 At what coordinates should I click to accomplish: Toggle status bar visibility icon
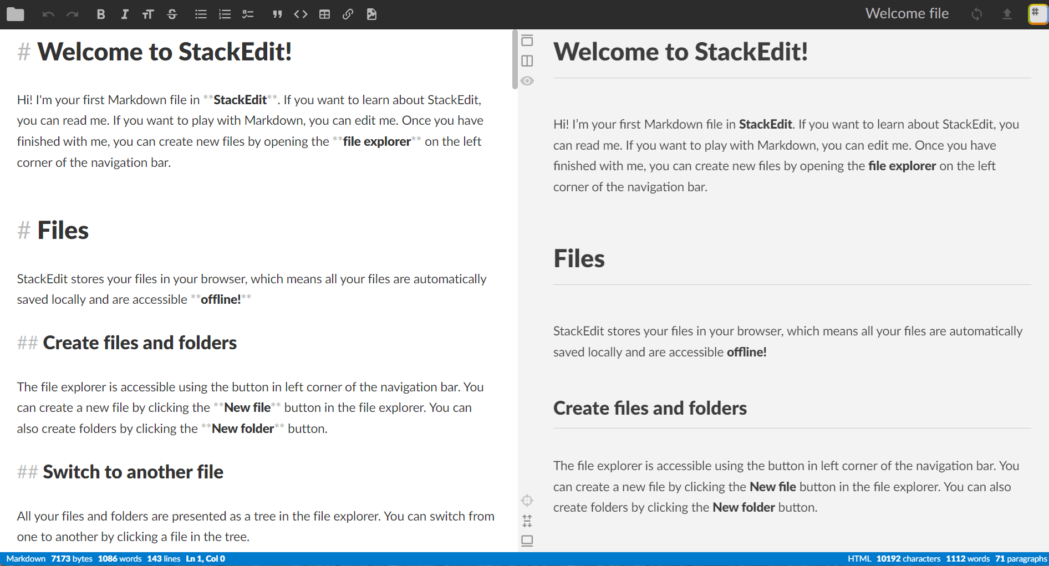[x=527, y=540]
